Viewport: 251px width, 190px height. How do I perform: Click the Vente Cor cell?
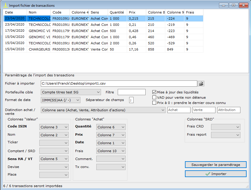98,49
